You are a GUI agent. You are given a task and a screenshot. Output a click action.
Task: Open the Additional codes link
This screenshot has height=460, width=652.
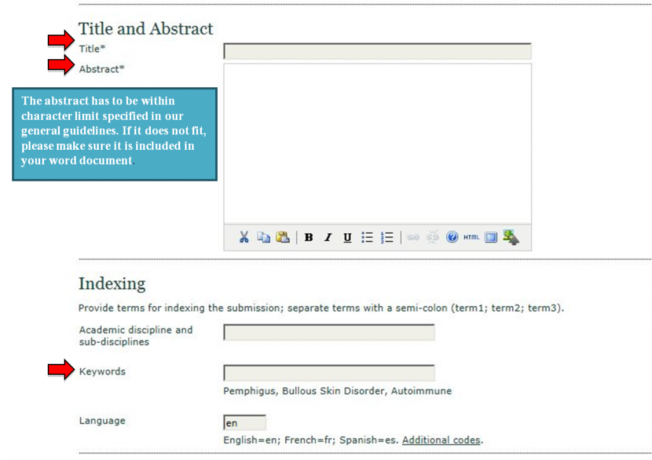click(441, 440)
